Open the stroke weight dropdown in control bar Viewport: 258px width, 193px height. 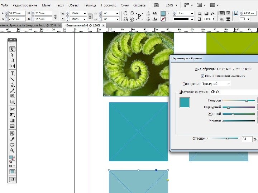coord(192,14)
